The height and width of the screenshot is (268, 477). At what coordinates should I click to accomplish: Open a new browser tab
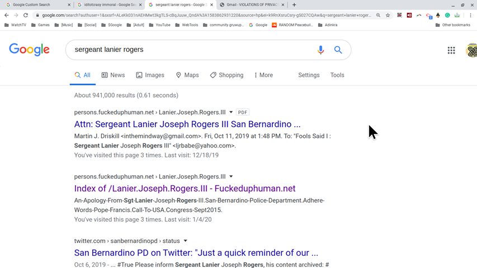click(x=294, y=5)
